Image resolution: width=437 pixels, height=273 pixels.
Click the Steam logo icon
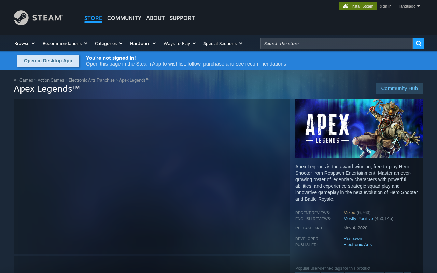[x=38, y=18]
